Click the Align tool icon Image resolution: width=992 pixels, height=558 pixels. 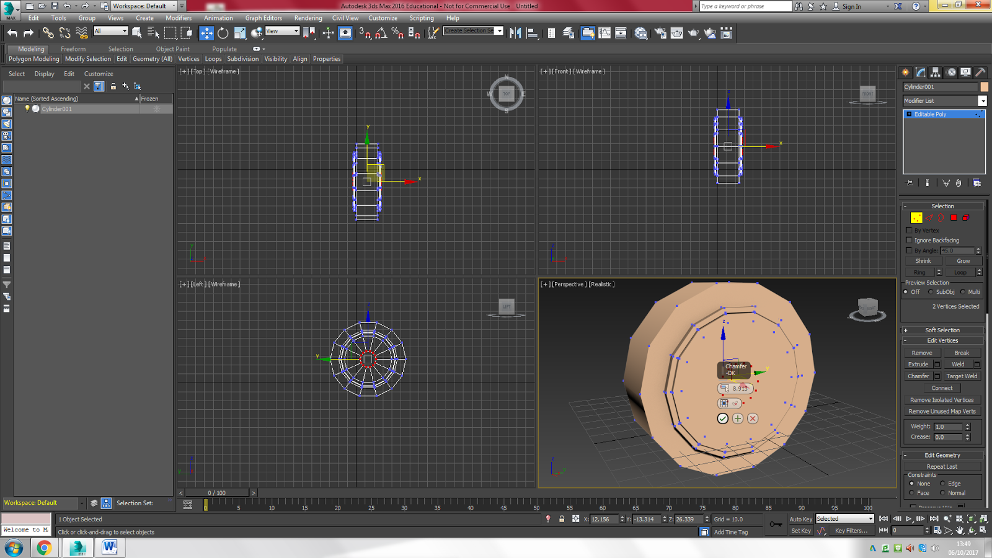(x=532, y=33)
